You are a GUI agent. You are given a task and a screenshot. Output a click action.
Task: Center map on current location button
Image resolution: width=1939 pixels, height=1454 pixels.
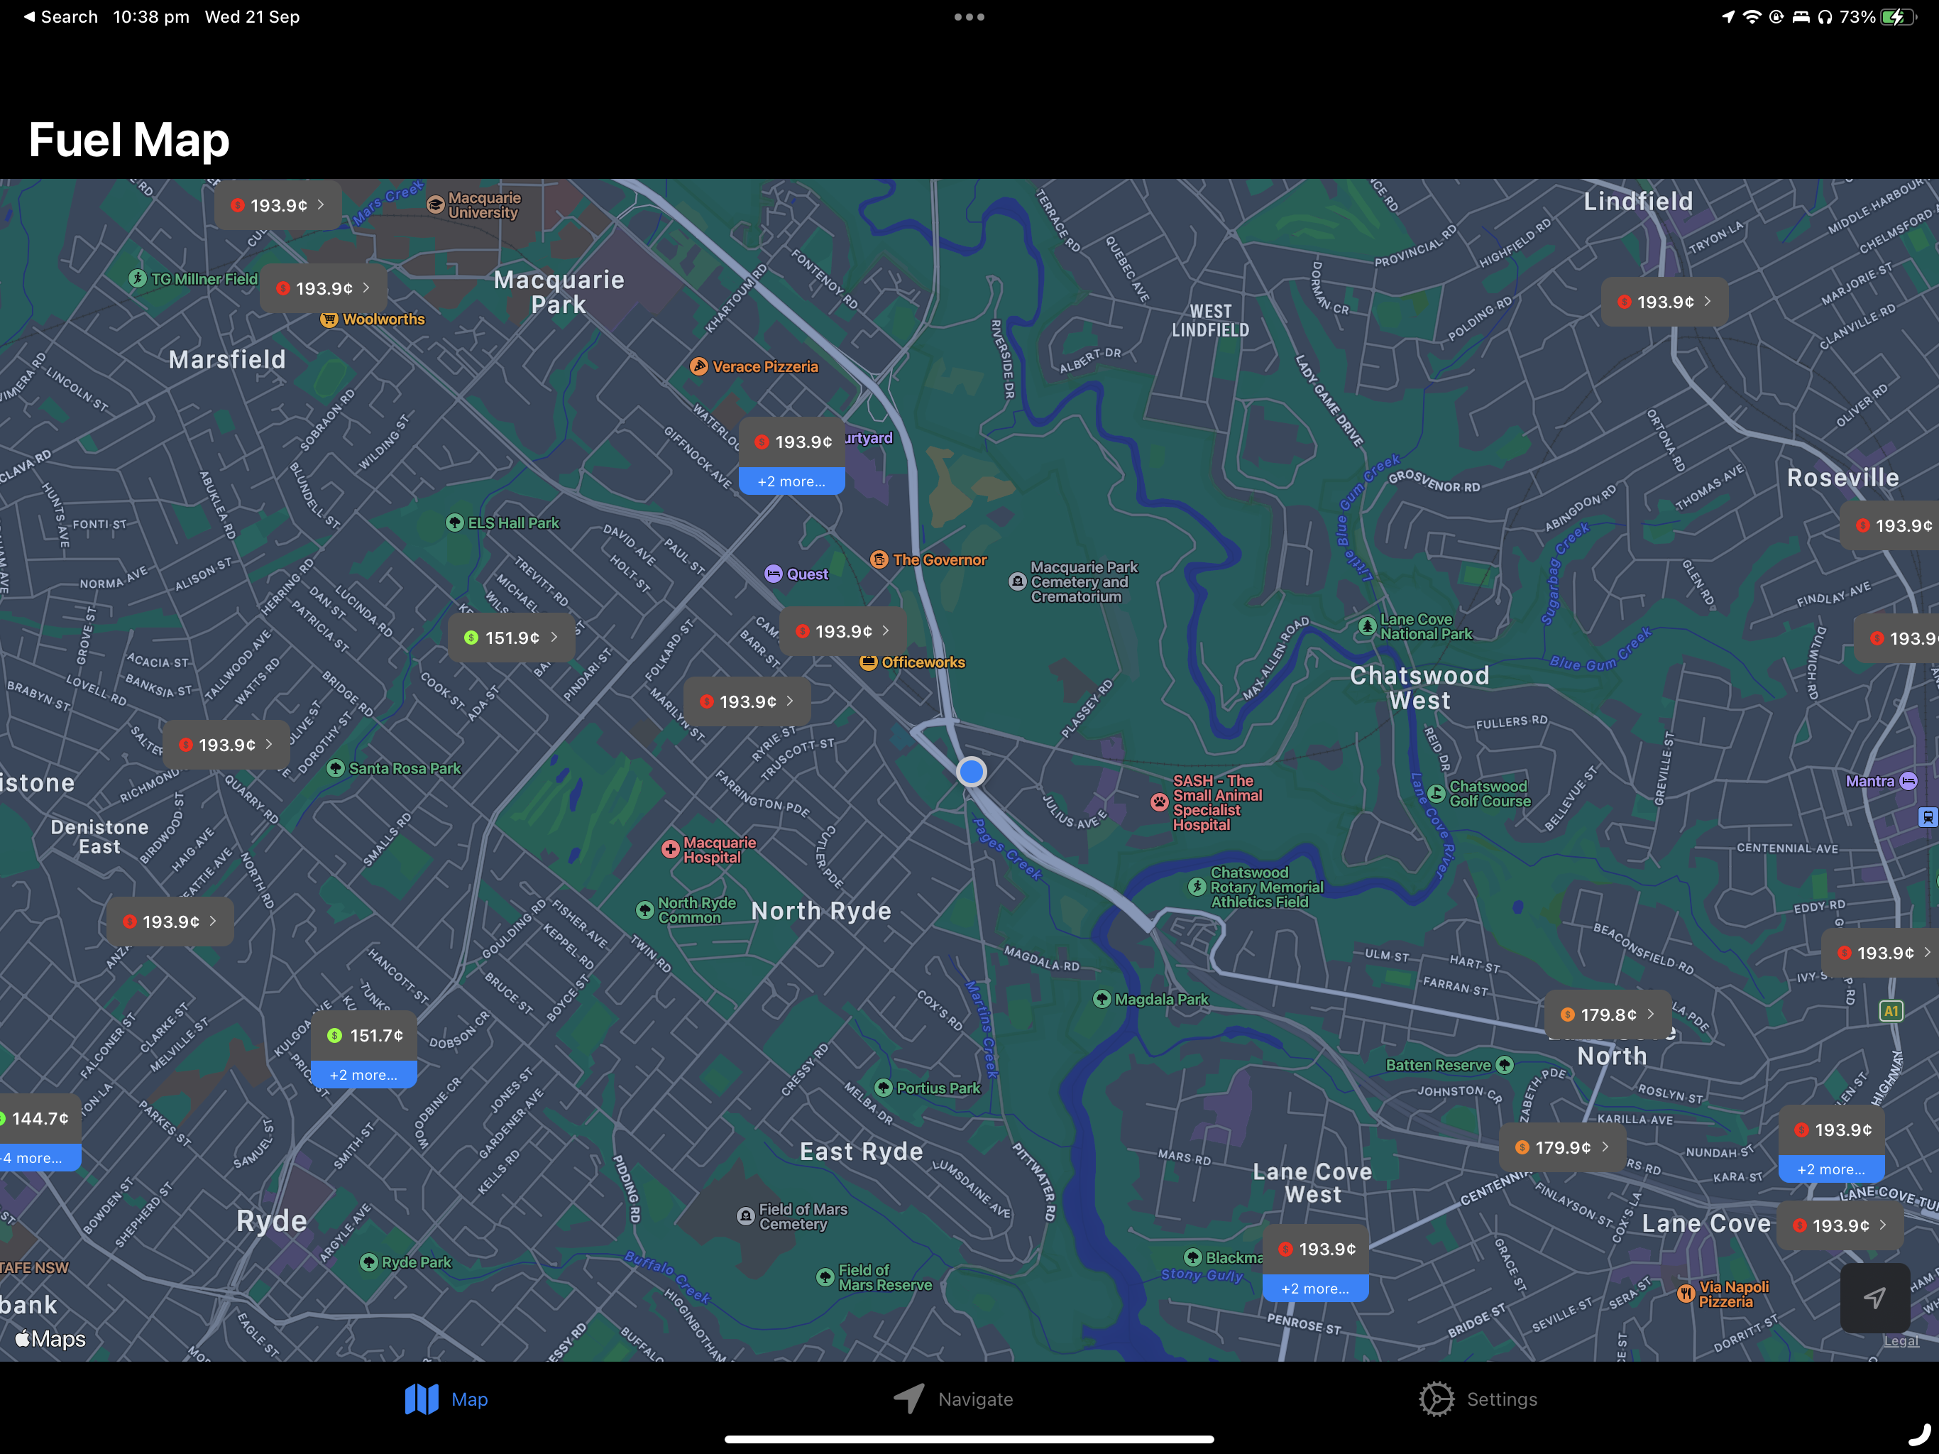tap(1874, 1298)
